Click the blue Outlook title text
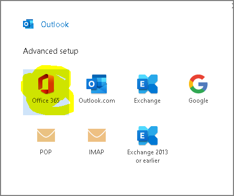Image resolution: width=234 pixels, height=196 pixels. pyautogui.click(x=55, y=24)
